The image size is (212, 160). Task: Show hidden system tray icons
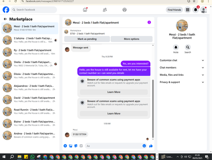(178, 157)
